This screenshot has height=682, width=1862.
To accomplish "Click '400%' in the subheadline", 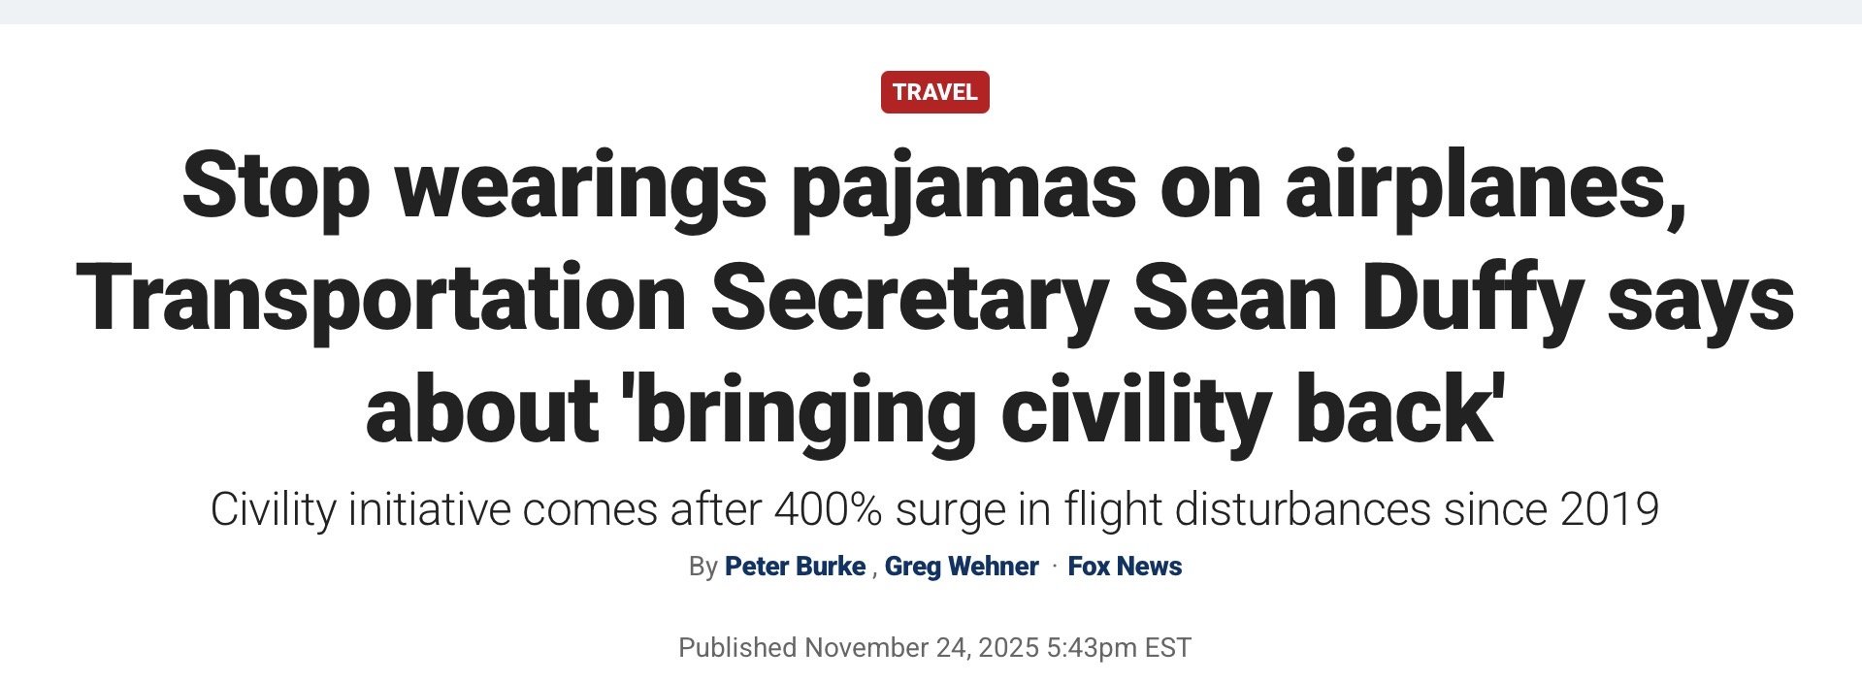I will [x=828, y=509].
